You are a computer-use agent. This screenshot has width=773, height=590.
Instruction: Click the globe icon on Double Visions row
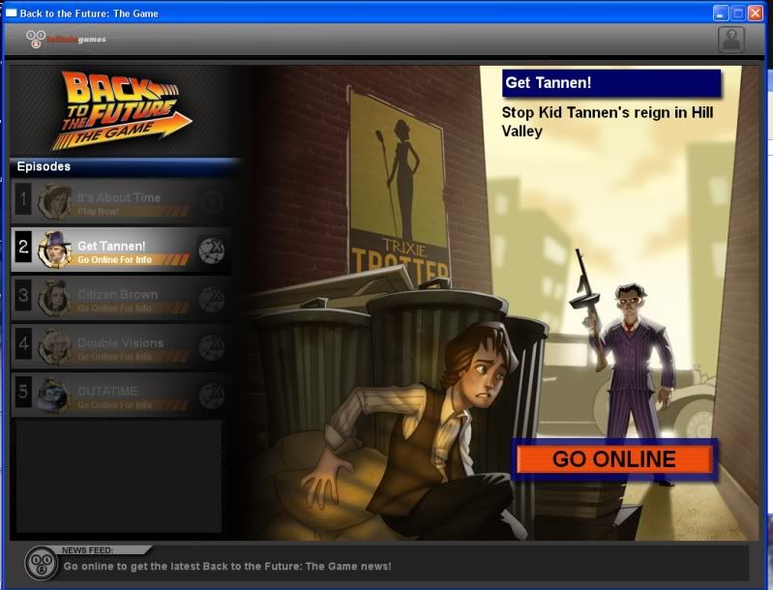[x=212, y=347]
